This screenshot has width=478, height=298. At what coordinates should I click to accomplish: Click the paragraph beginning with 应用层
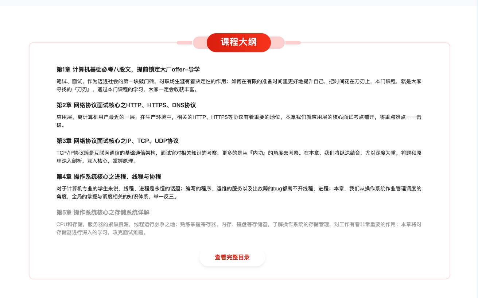[x=239, y=121]
